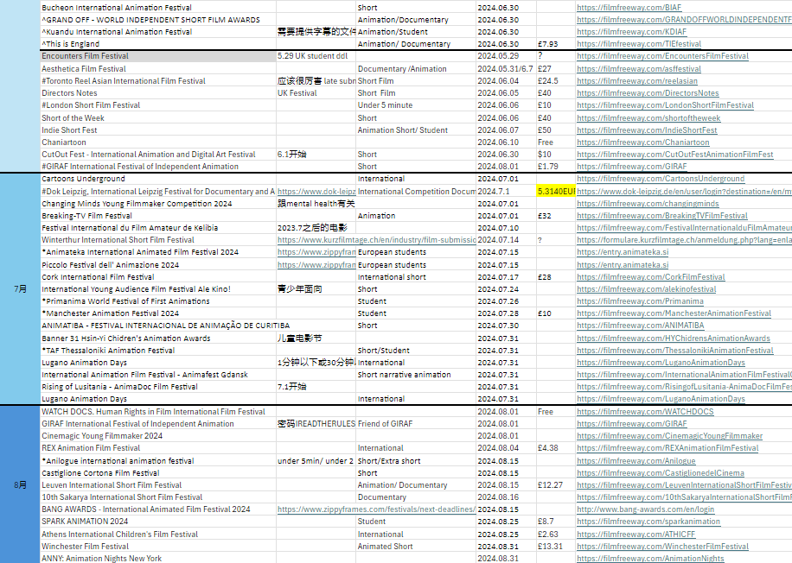Screen dimensions: 792x563
Task: Visit the CinemagicYoungFilmmaker link
Action: 670,436
